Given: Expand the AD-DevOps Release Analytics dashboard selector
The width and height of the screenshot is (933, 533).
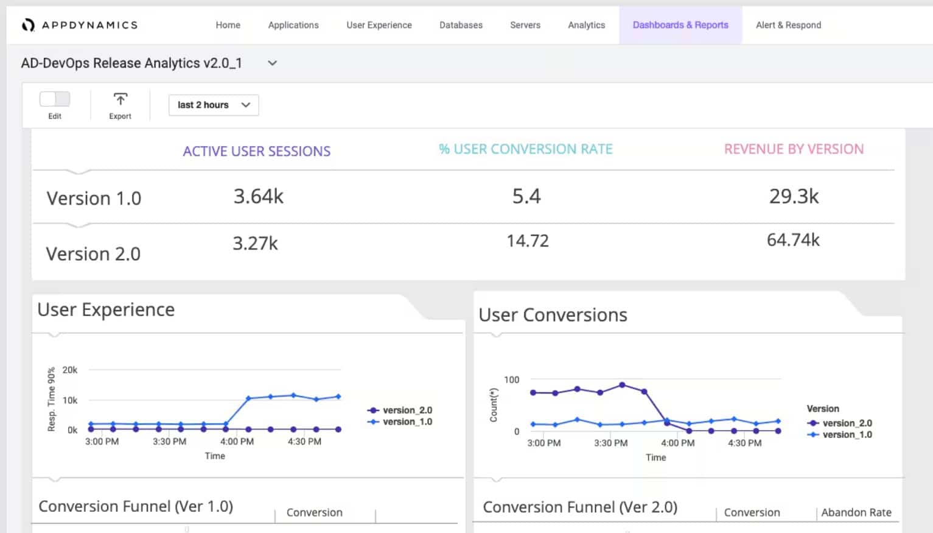Looking at the screenshot, I should click(x=272, y=63).
